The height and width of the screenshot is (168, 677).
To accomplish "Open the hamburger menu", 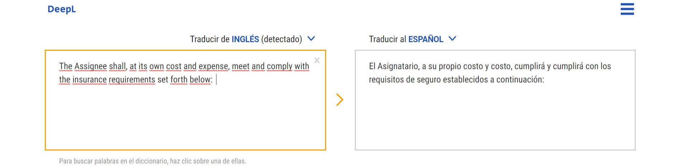I will (x=627, y=9).
